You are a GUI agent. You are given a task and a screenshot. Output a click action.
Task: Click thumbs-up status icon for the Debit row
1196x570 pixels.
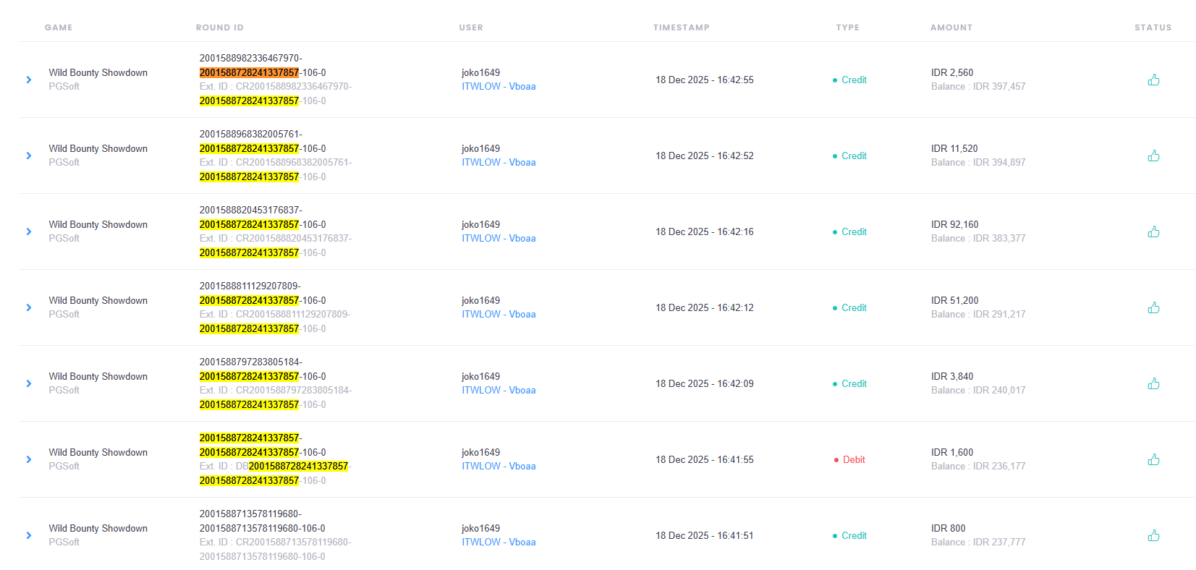1153,459
